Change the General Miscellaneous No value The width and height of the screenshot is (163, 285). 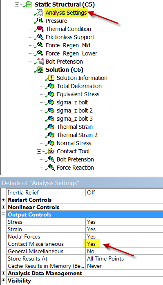point(124,251)
